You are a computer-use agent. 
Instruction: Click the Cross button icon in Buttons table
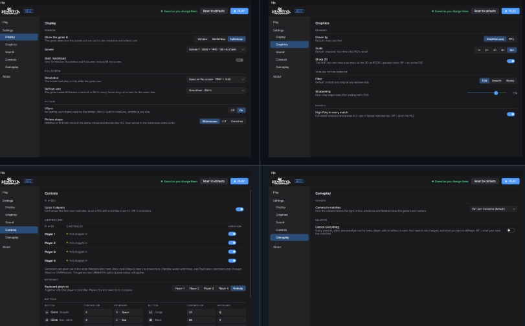[47, 312]
